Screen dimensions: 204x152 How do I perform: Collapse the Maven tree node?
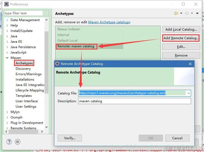click(7, 58)
